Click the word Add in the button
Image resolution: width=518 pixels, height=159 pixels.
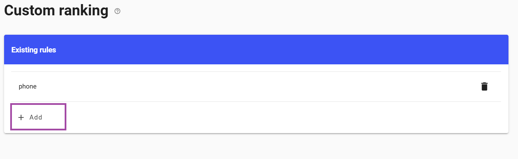pyautogui.click(x=36, y=117)
